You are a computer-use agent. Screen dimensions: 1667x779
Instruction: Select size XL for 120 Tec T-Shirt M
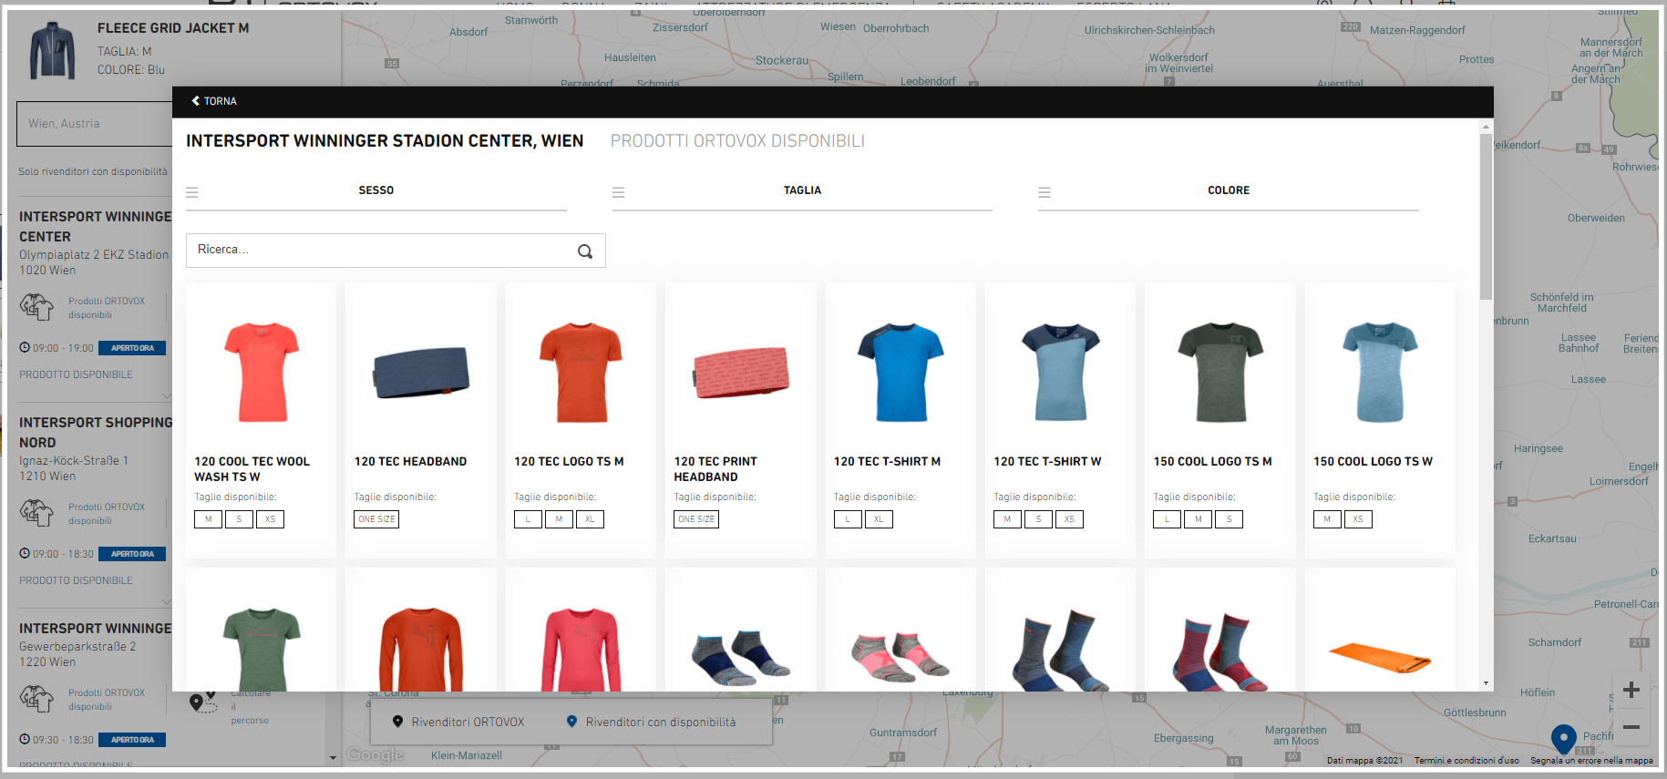(x=879, y=519)
